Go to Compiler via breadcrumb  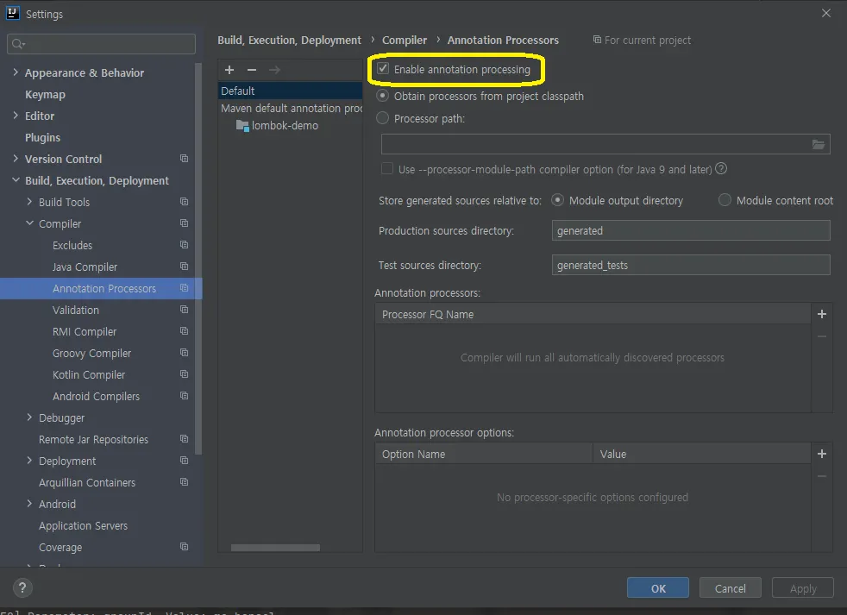(x=404, y=40)
